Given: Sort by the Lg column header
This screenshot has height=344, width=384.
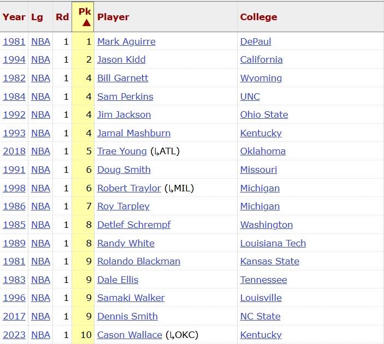Looking at the screenshot, I should pyautogui.click(x=37, y=17).
